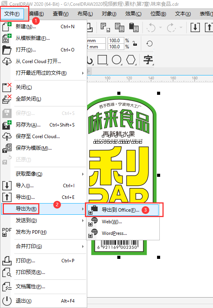Click the horizontal scale percent field
Screen dimensions: 213x308
click(x=116, y=41)
